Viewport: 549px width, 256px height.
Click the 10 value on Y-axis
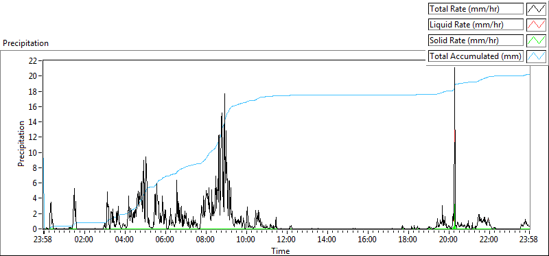point(32,152)
